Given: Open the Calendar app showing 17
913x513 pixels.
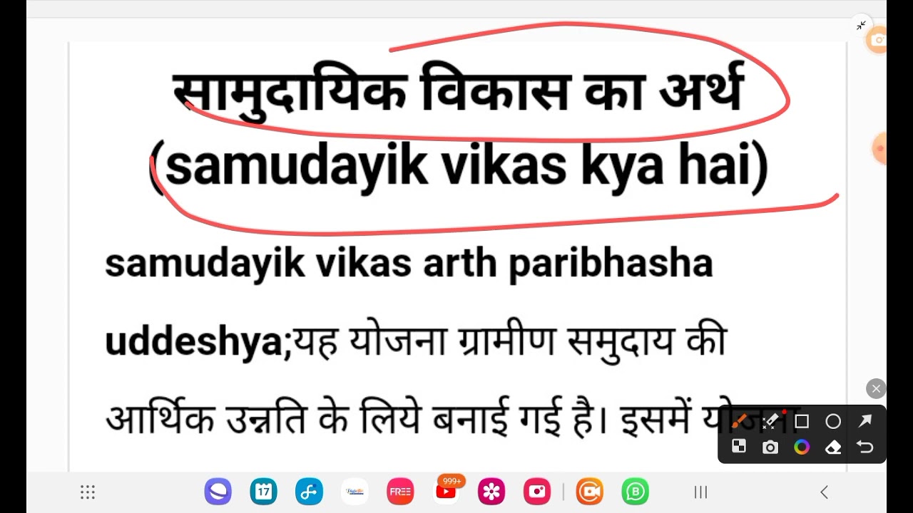Looking at the screenshot, I should [263, 492].
